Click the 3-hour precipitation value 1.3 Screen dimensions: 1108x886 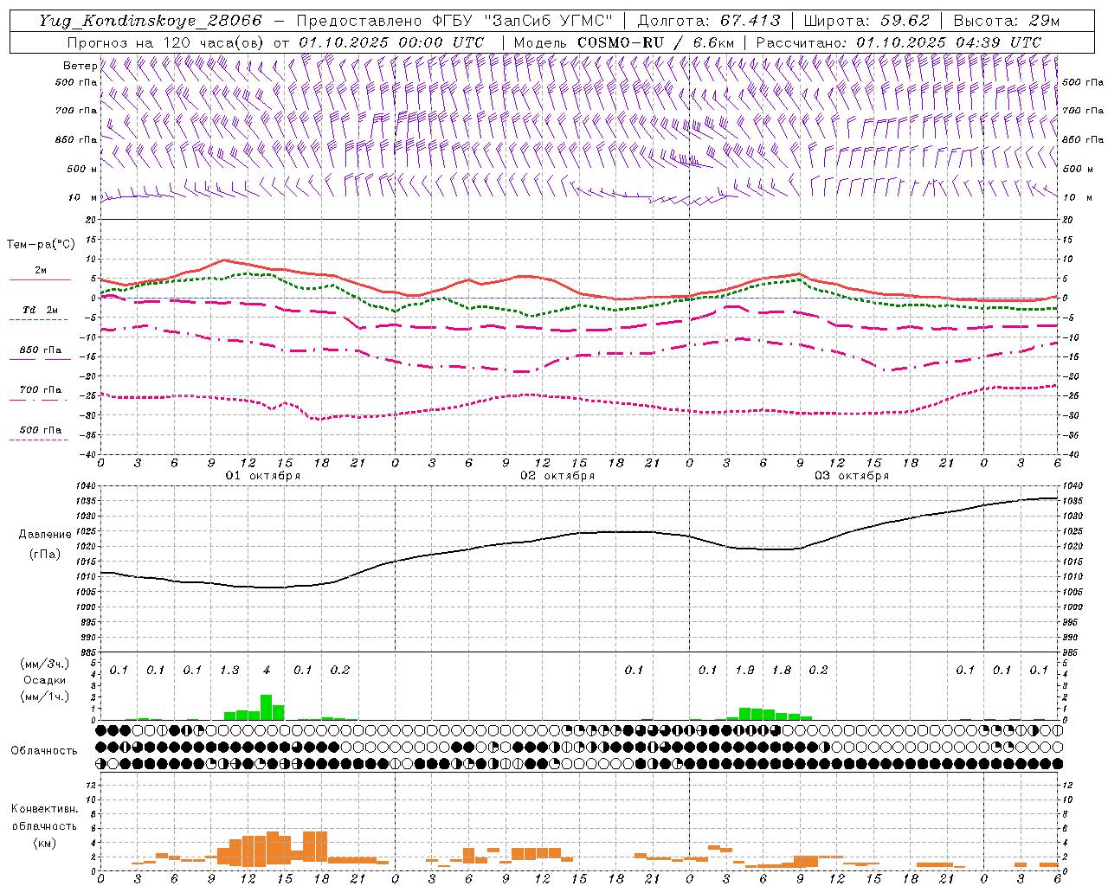tap(229, 671)
